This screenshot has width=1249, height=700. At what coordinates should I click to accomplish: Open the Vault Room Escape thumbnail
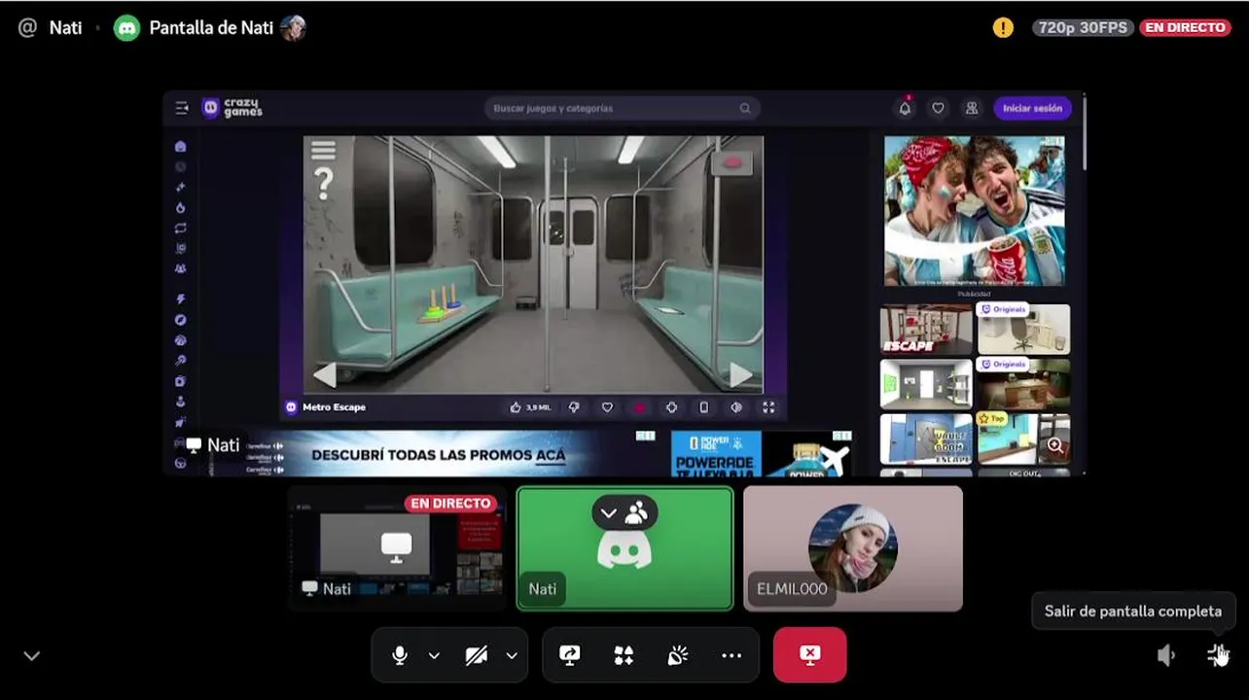925,438
